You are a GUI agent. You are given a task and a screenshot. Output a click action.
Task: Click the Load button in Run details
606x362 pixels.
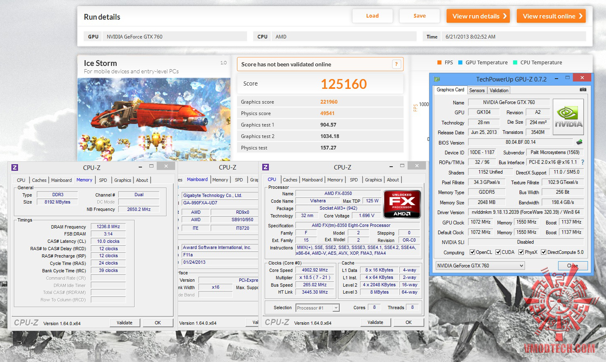[372, 16]
